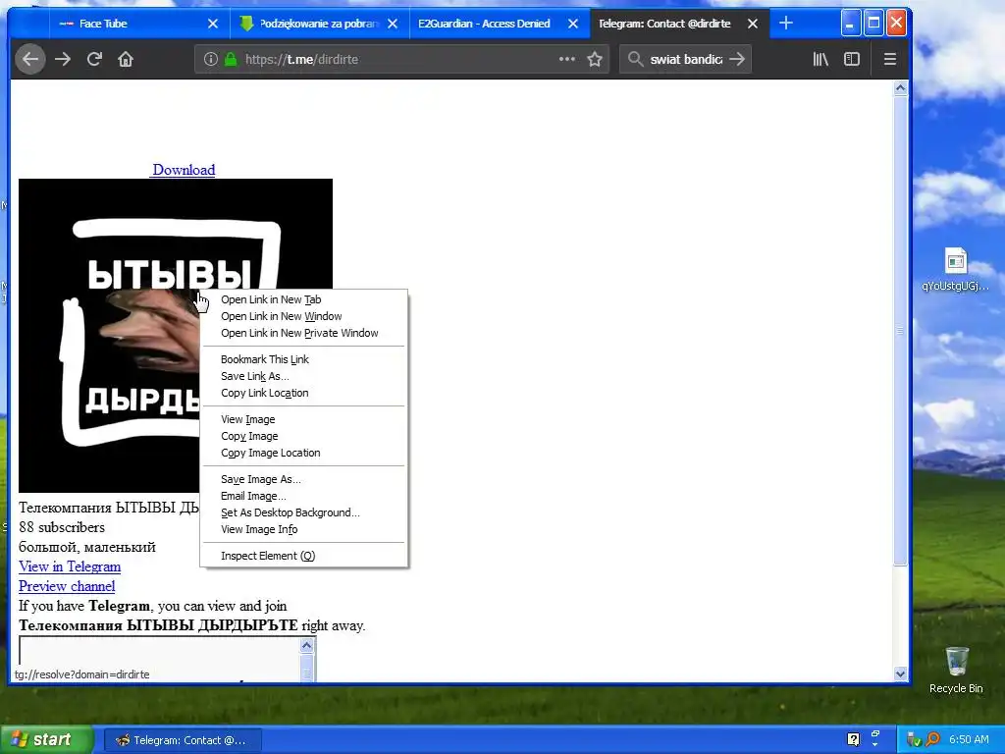Click the Download link
This screenshot has height=754, width=1005.
pyautogui.click(x=183, y=170)
